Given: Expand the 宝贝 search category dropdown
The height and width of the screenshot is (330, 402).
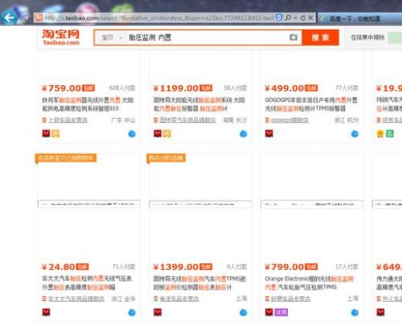Looking at the screenshot, I should click(x=112, y=37).
